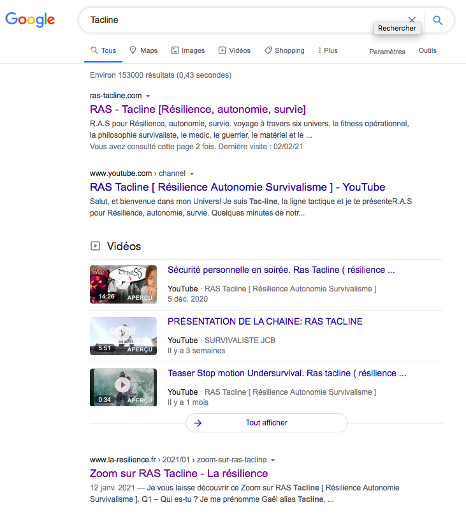
Task: Click the ras-tacline.com URL text
Action: [115, 96]
